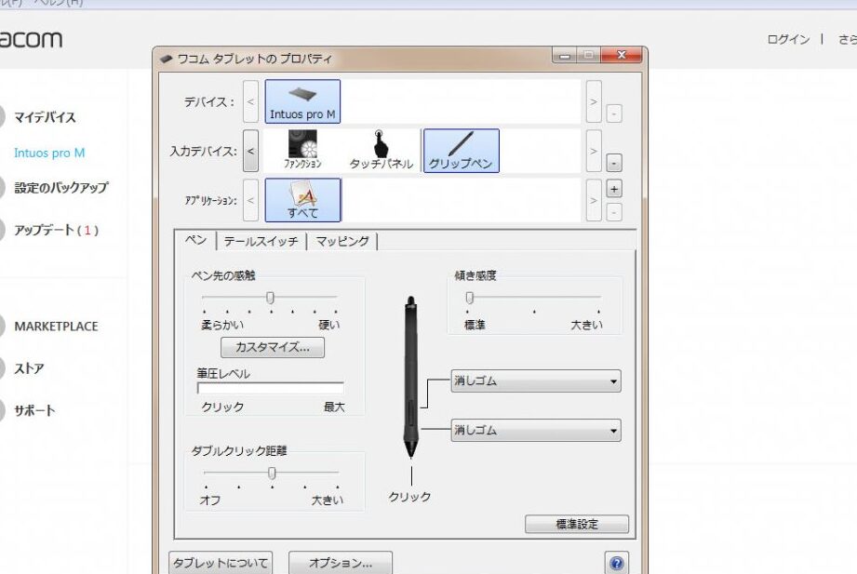Image resolution: width=857 pixels, height=574 pixels.
Task: Select the タッチパネル input device icon
Action: (x=381, y=150)
